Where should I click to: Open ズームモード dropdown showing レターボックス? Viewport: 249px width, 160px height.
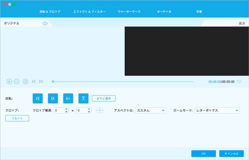[217, 111]
